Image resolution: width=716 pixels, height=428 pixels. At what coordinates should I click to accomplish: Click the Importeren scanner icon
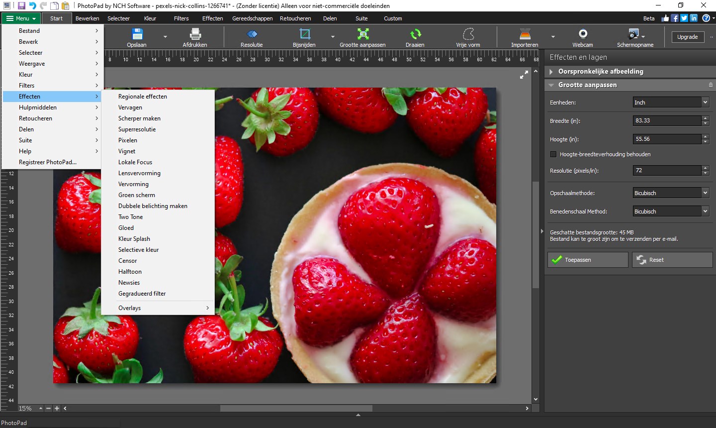point(525,34)
